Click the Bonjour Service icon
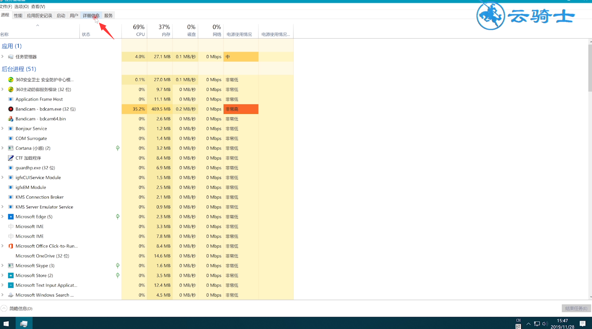592x329 pixels. tap(11, 129)
